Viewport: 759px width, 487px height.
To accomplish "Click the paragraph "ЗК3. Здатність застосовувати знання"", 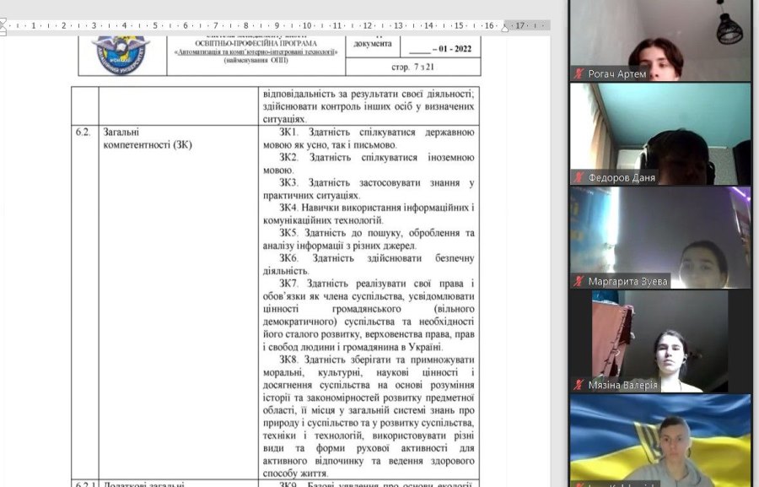I will (x=369, y=189).
